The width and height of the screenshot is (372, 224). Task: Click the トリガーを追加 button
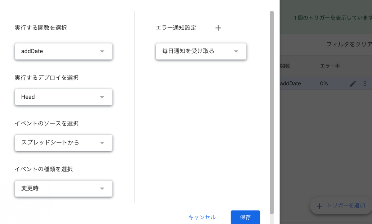[341, 205]
